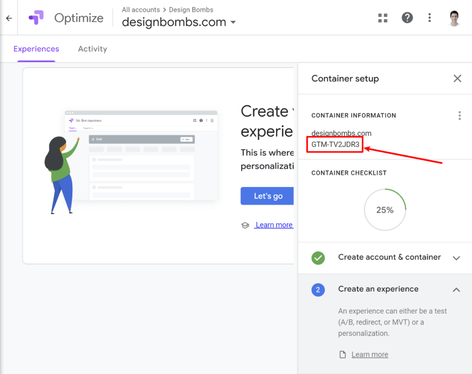Open the Google apps grid icon

(x=383, y=18)
